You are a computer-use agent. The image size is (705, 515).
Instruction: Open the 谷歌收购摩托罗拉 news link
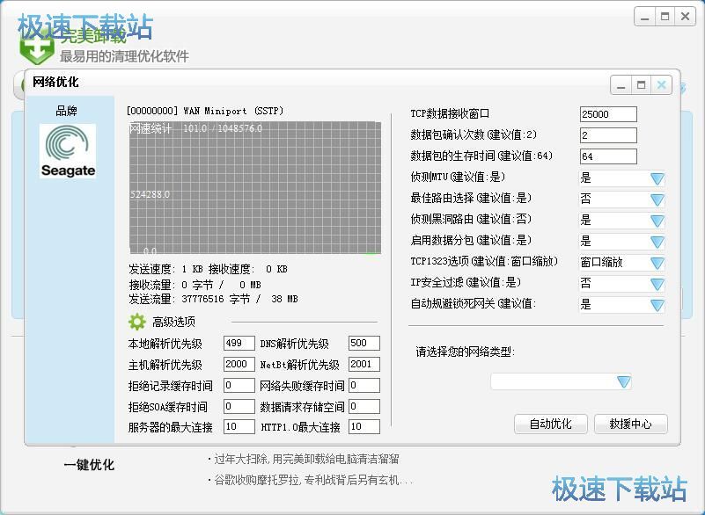coord(313,480)
